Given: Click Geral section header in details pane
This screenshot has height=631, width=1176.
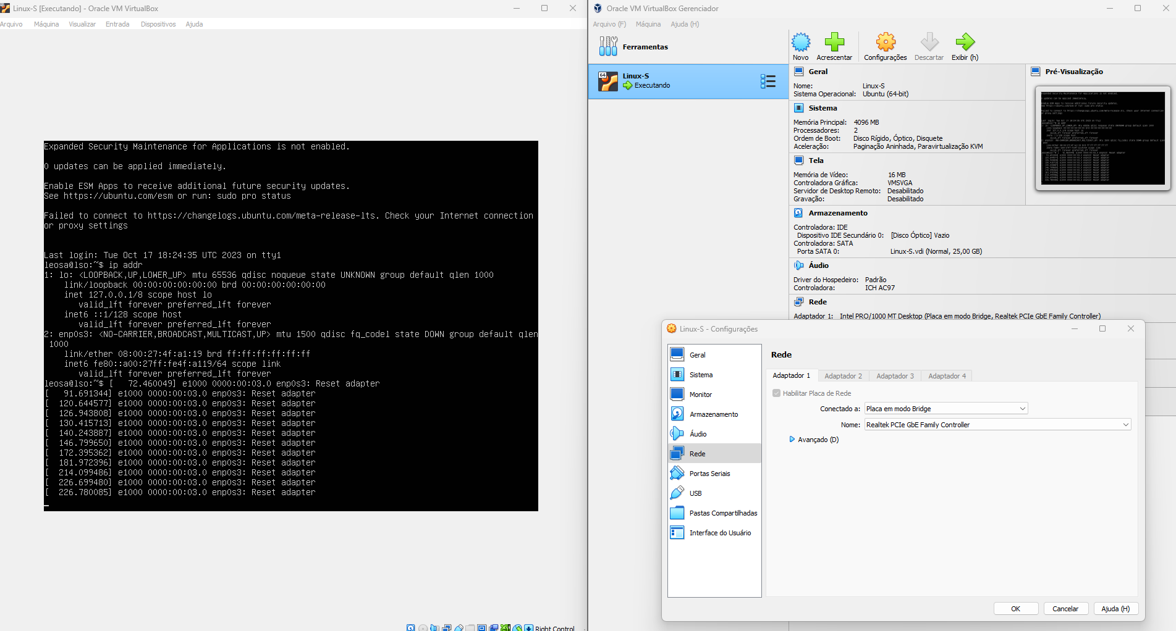Looking at the screenshot, I should click(x=818, y=72).
